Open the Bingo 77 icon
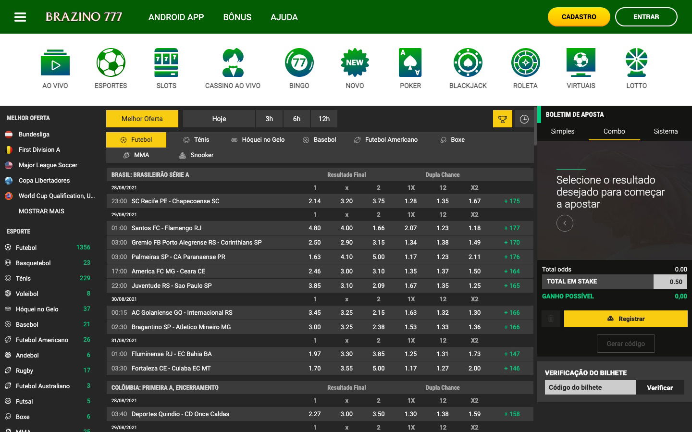 [x=299, y=62]
